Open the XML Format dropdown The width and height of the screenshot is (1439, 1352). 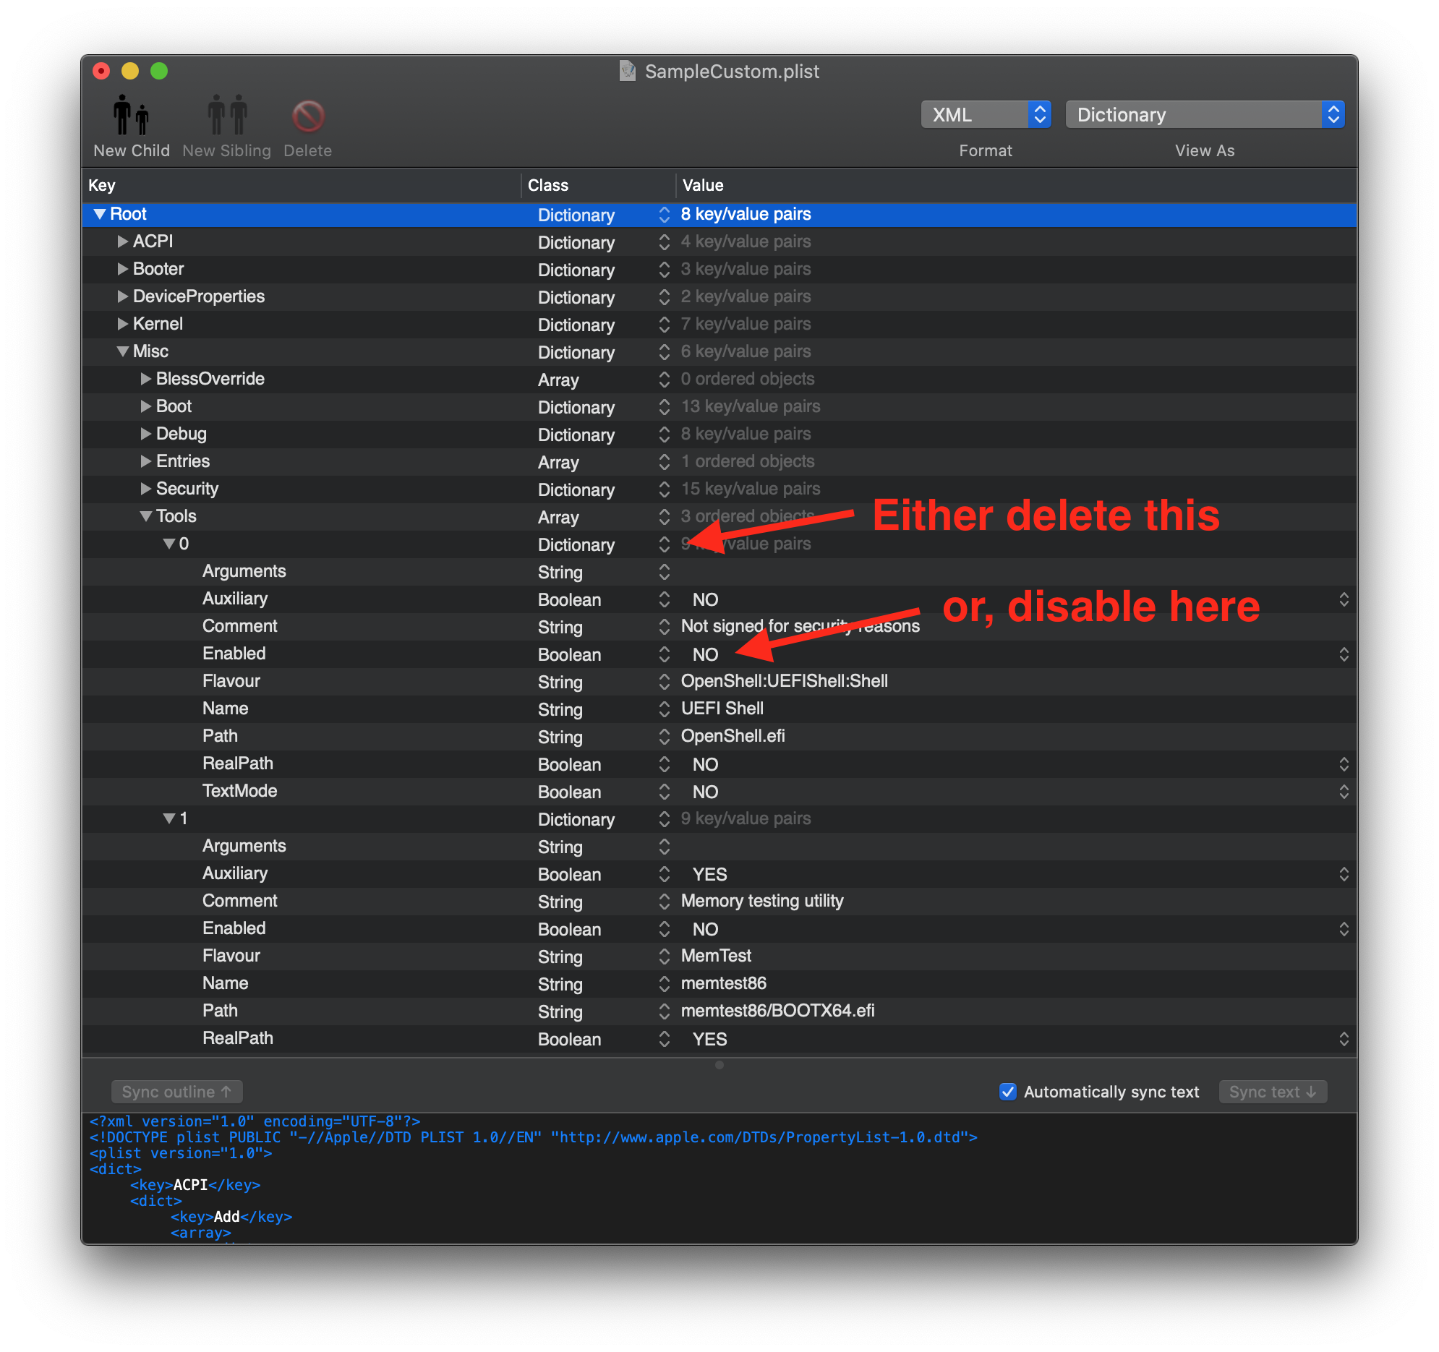tap(985, 114)
